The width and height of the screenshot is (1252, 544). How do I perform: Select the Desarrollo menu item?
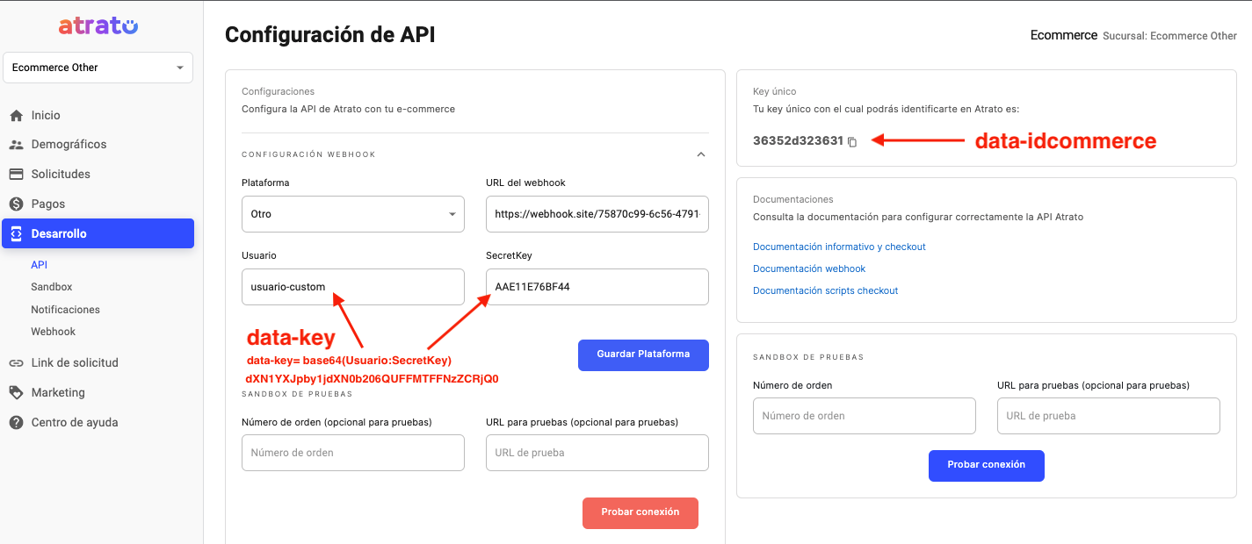pos(98,233)
